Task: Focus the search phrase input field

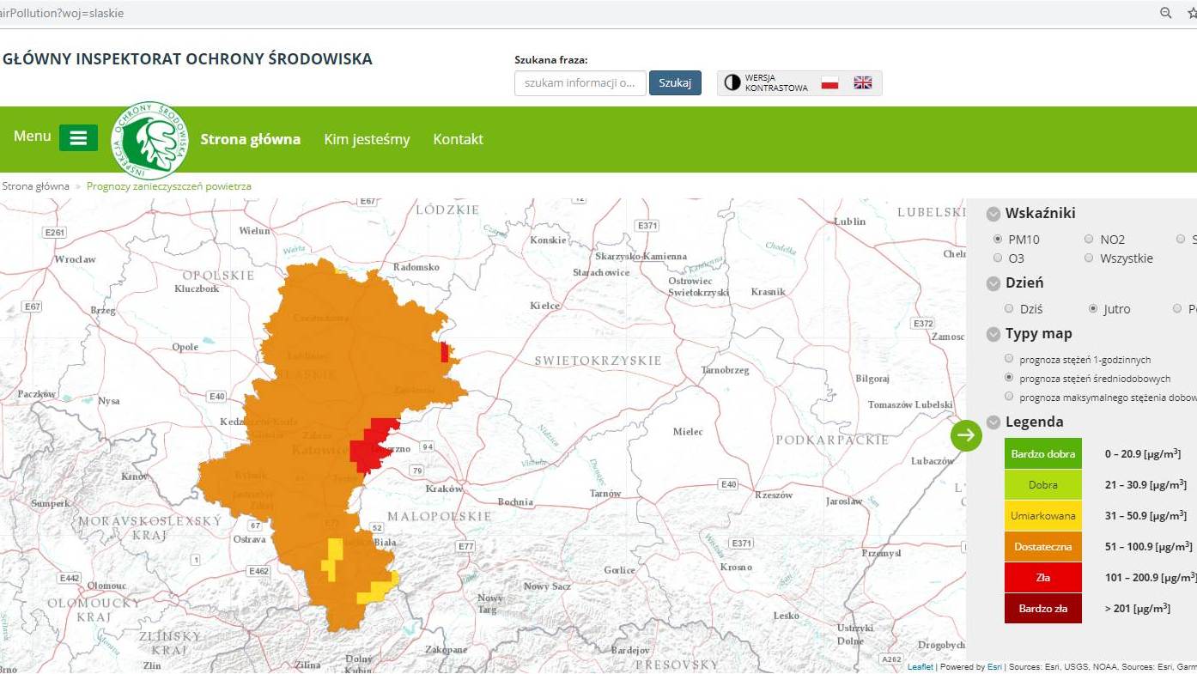Action: pos(580,83)
